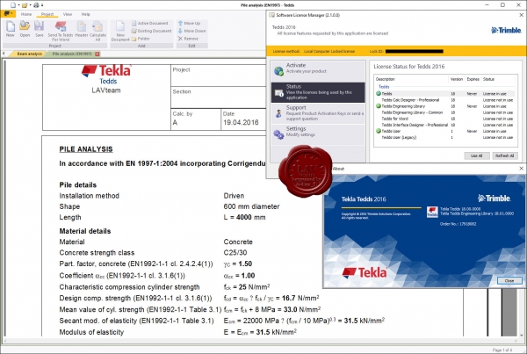Image resolution: width=527 pixels, height=354 pixels.
Task: Add a Folder to the project
Action: 141,39
